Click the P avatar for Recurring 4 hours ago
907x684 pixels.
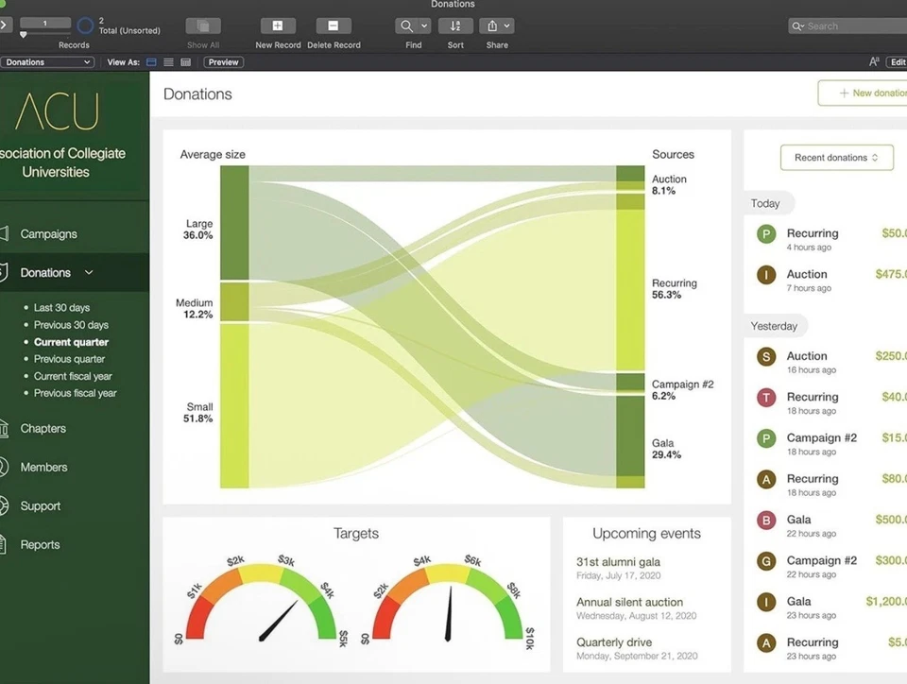[x=766, y=234]
